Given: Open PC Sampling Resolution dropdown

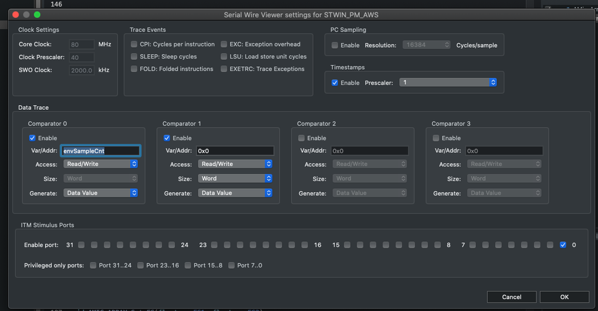Looking at the screenshot, I should tap(426, 45).
